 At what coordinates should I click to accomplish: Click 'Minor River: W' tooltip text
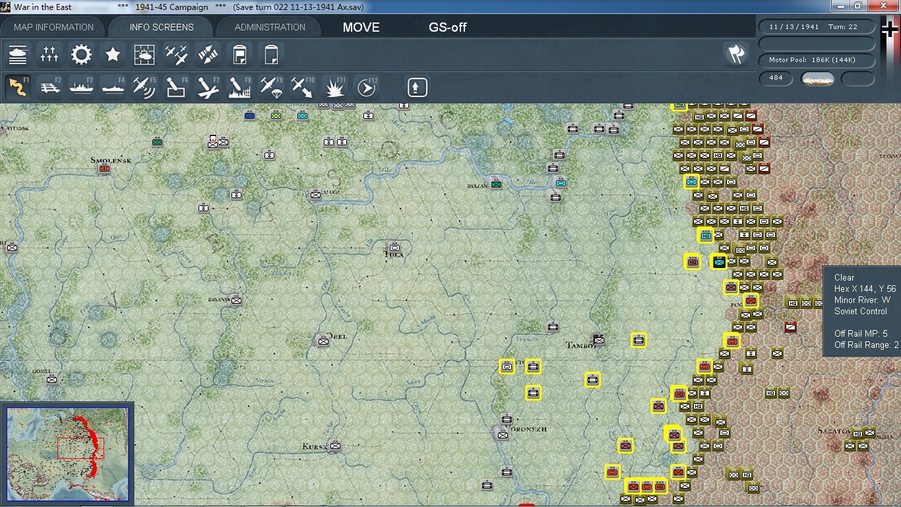point(862,300)
